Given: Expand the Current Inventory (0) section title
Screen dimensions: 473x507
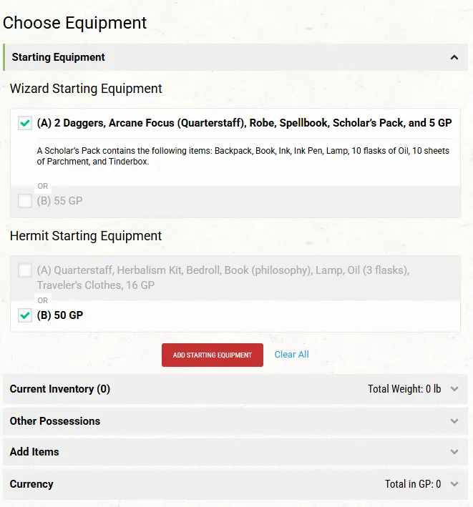Looking at the screenshot, I should (x=60, y=389).
